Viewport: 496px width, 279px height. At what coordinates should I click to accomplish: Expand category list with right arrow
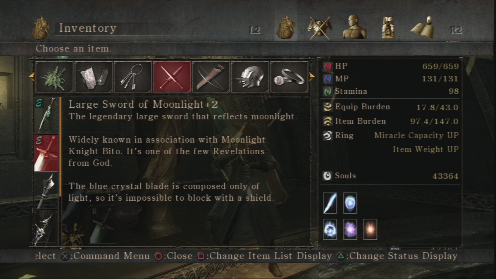312,77
